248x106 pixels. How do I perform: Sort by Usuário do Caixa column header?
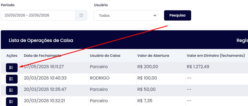click(x=105, y=56)
